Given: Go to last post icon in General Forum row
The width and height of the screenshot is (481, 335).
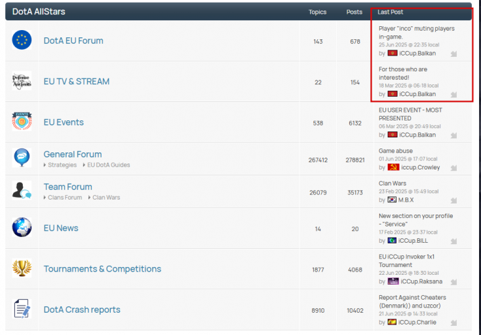Looking at the screenshot, I should click(x=453, y=167).
